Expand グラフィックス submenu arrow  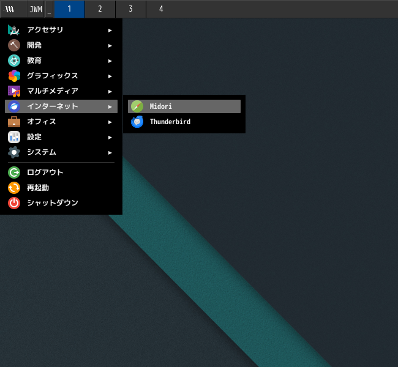(x=110, y=76)
